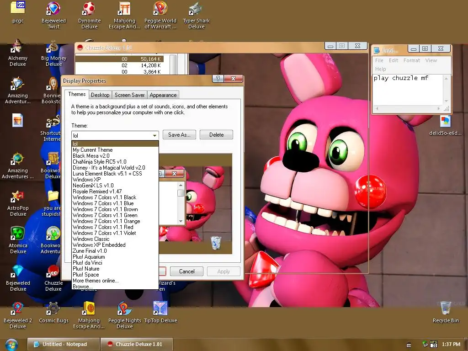Open AstroPop Deluxe desktop icon
The image size is (468, 351).
pyautogui.click(x=18, y=203)
